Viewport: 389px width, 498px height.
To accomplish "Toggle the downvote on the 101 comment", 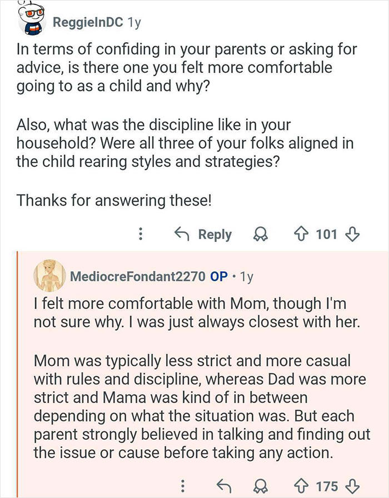I will [352, 235].
